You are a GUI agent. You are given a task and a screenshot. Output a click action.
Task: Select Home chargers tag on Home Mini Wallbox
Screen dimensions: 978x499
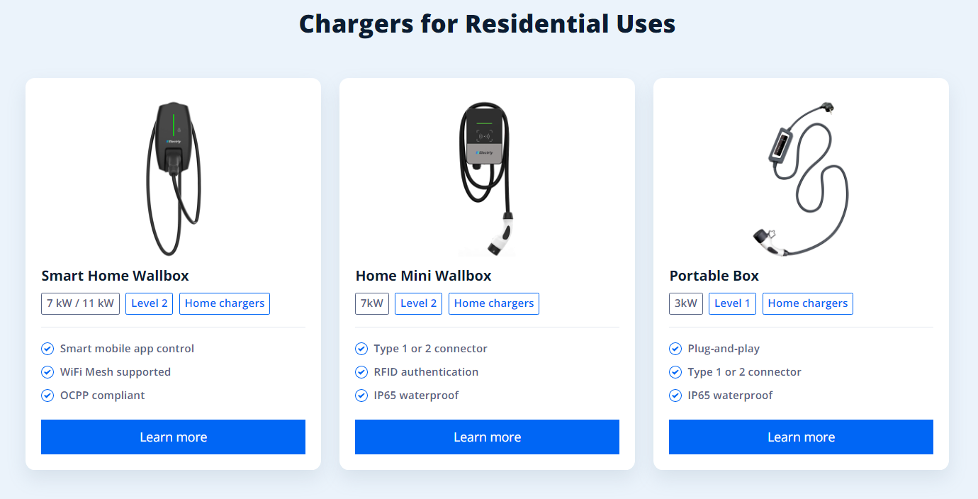pos(494,303)
